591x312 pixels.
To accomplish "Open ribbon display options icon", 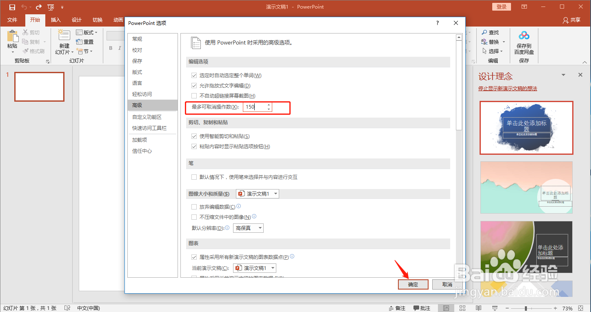I will [x=524, y=7].
